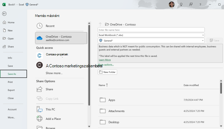Viewport: 224px width, 129px height.
Task: Click the Save button
Action: [214, 41]
